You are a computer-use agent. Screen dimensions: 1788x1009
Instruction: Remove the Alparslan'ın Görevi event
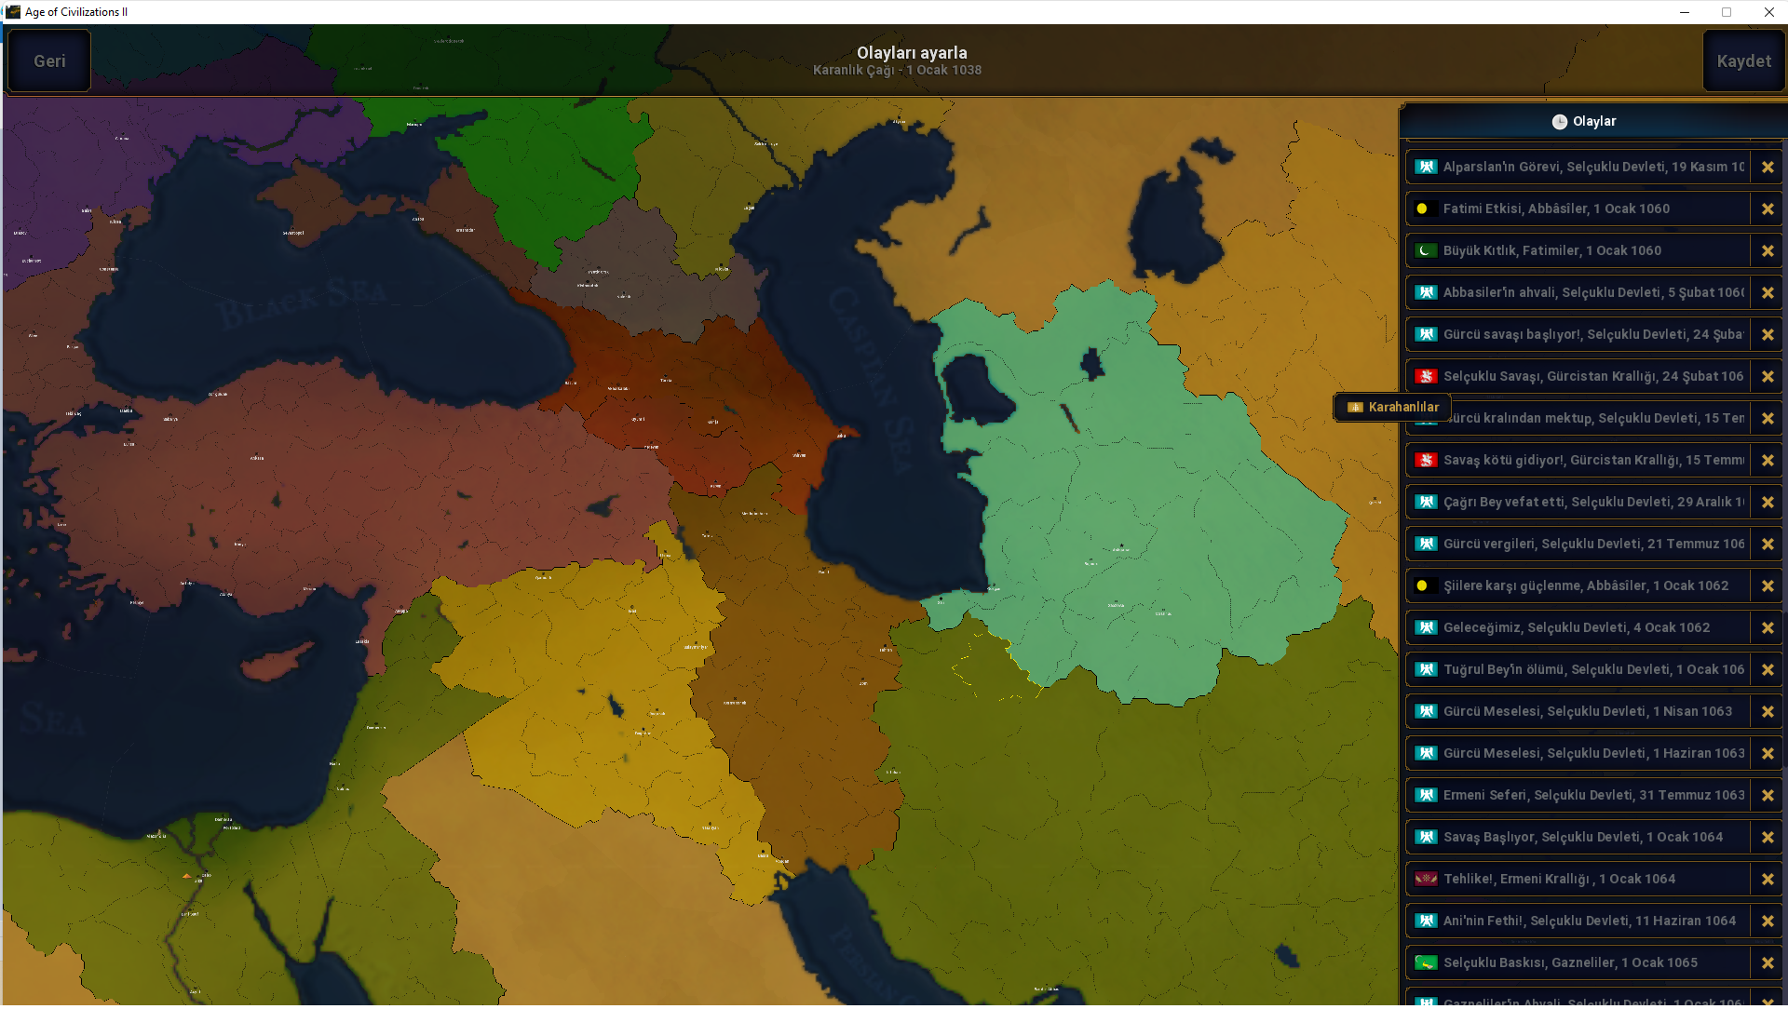pos(1767,168)
